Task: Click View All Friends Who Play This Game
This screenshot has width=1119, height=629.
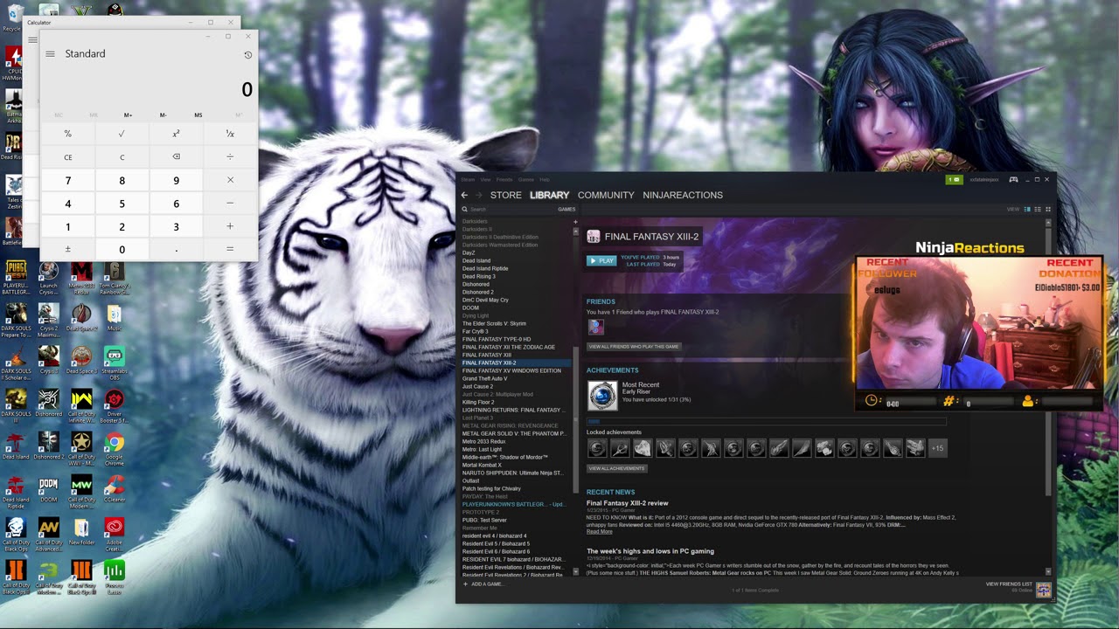Action: click(x=634, y=347)
